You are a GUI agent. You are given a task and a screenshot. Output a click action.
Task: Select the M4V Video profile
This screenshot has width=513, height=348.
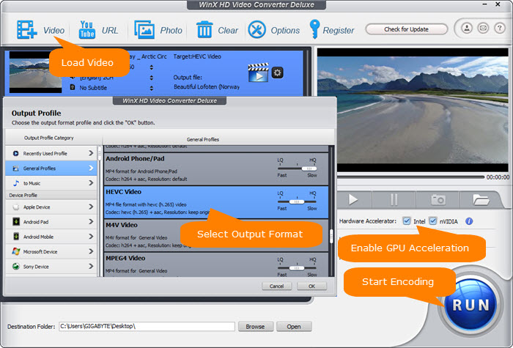click(x=216, y=235)
